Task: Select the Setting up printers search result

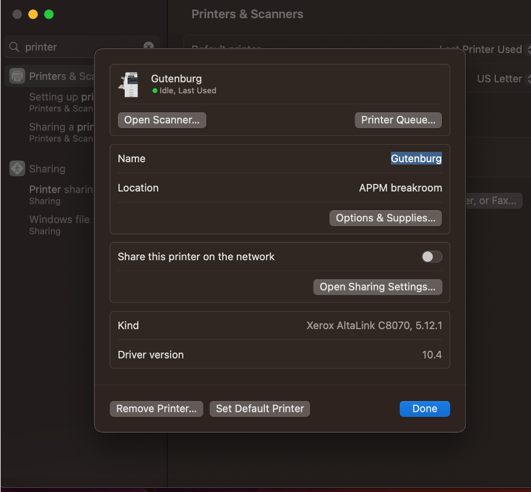Action: [61, 102]
